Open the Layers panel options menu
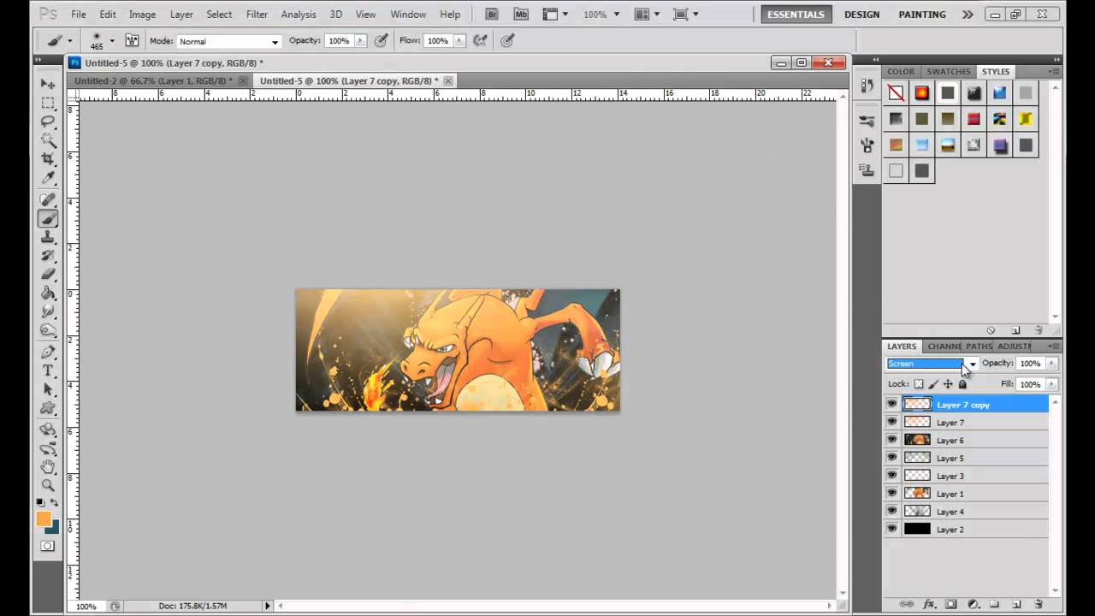This screenshot has height=616, width=1095. 1053,346
